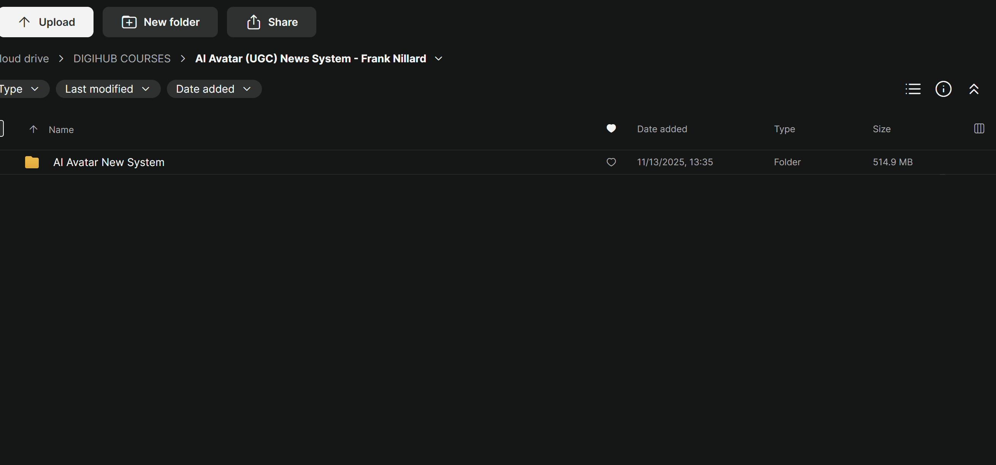This screenshot has height=465, width=996.
Task: Tick the select-all checkbox in header
Action: coord(1,128)
